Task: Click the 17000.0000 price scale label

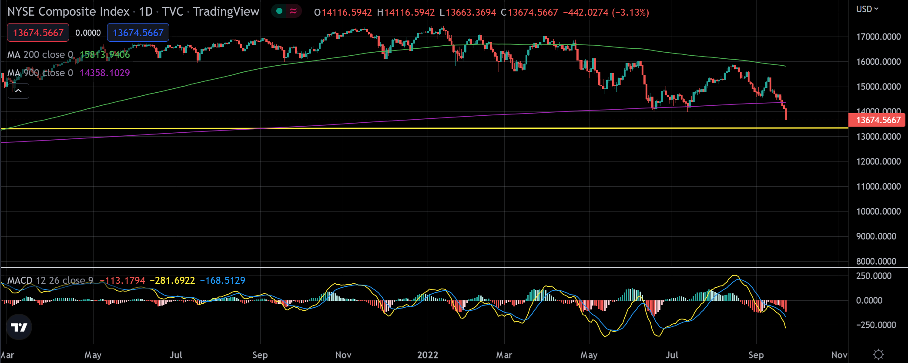Action: pos(878,37)
